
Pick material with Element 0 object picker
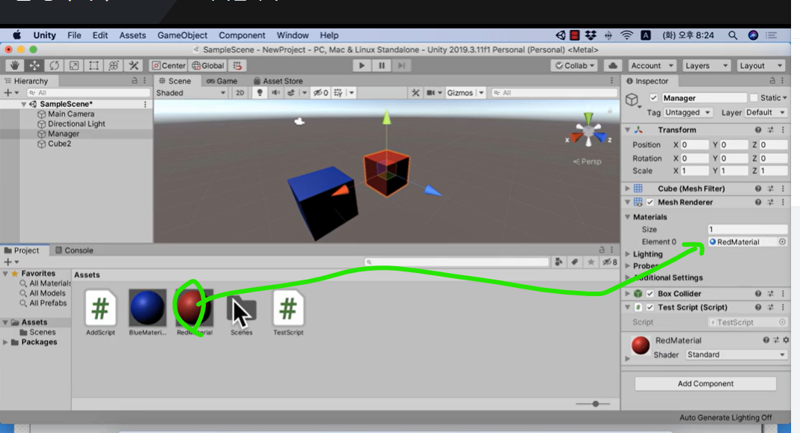click(x=782, y=242)
